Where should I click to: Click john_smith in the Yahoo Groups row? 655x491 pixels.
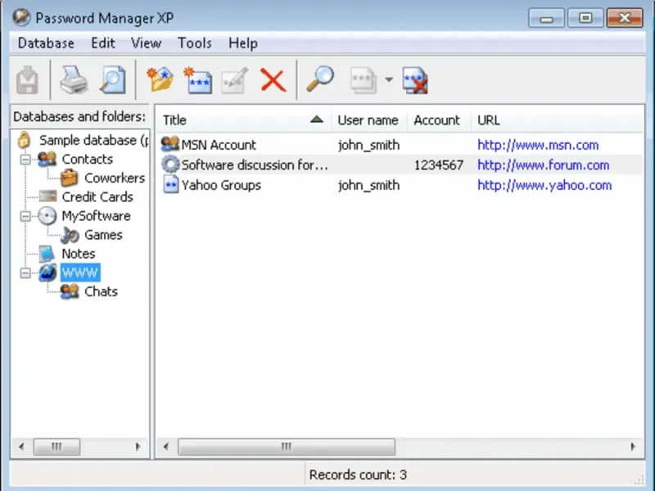point(369,185)
